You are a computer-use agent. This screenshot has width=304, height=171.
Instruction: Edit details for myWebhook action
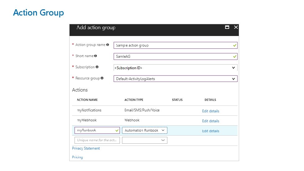(x=211, y=121)
